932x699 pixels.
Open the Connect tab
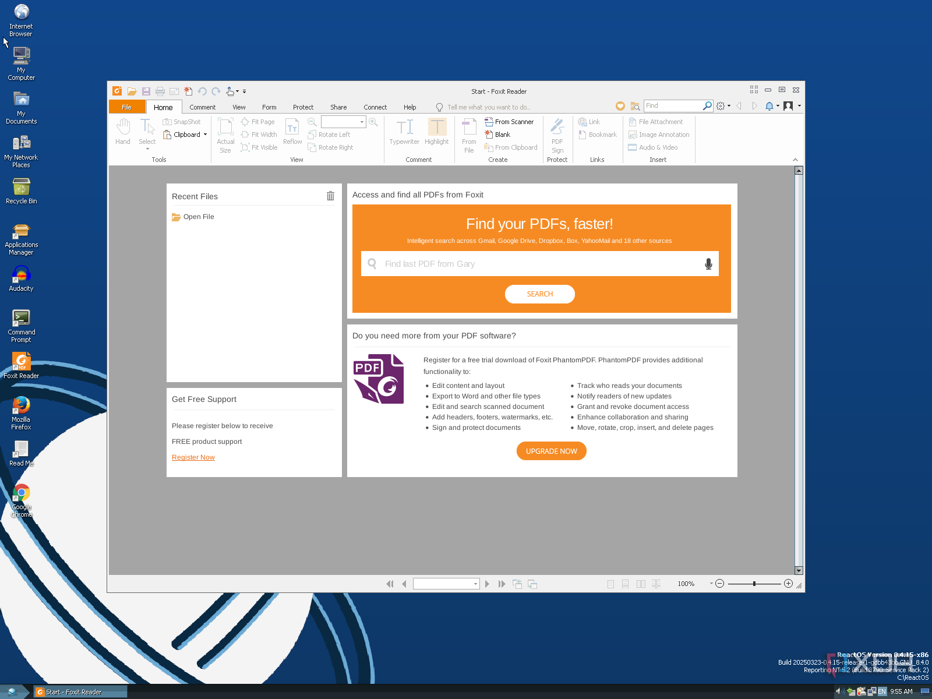tap(375, 107)
